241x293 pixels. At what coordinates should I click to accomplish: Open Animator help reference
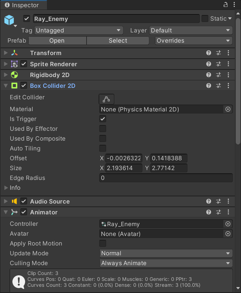click(209, 212)
